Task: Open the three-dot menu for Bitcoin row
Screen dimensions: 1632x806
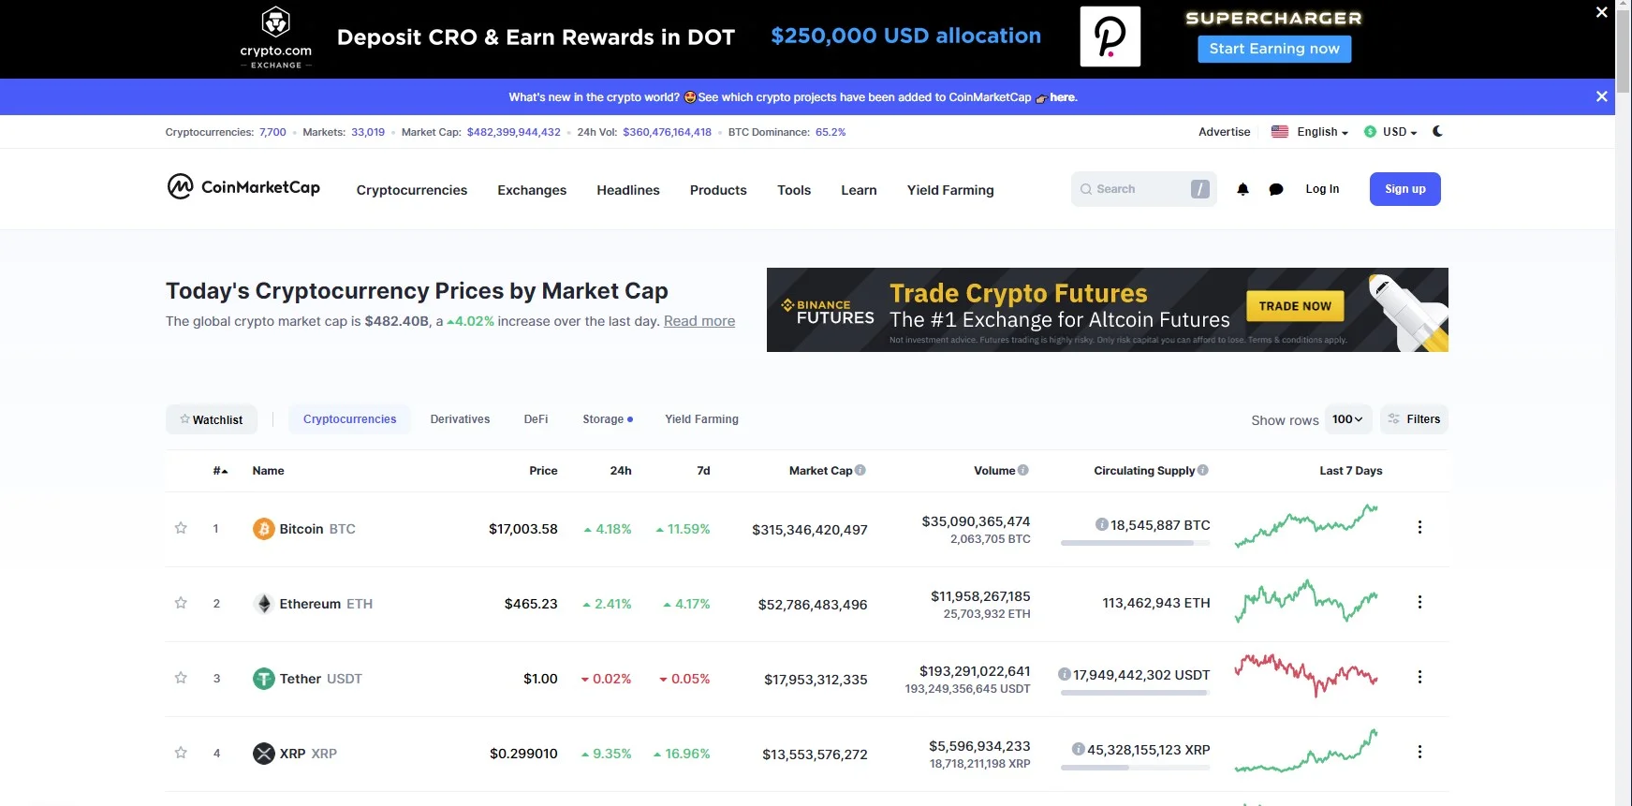Action: pos(1419,527)
